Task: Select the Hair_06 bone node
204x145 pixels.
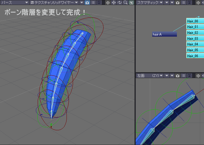Action: (x=195, y=56)
